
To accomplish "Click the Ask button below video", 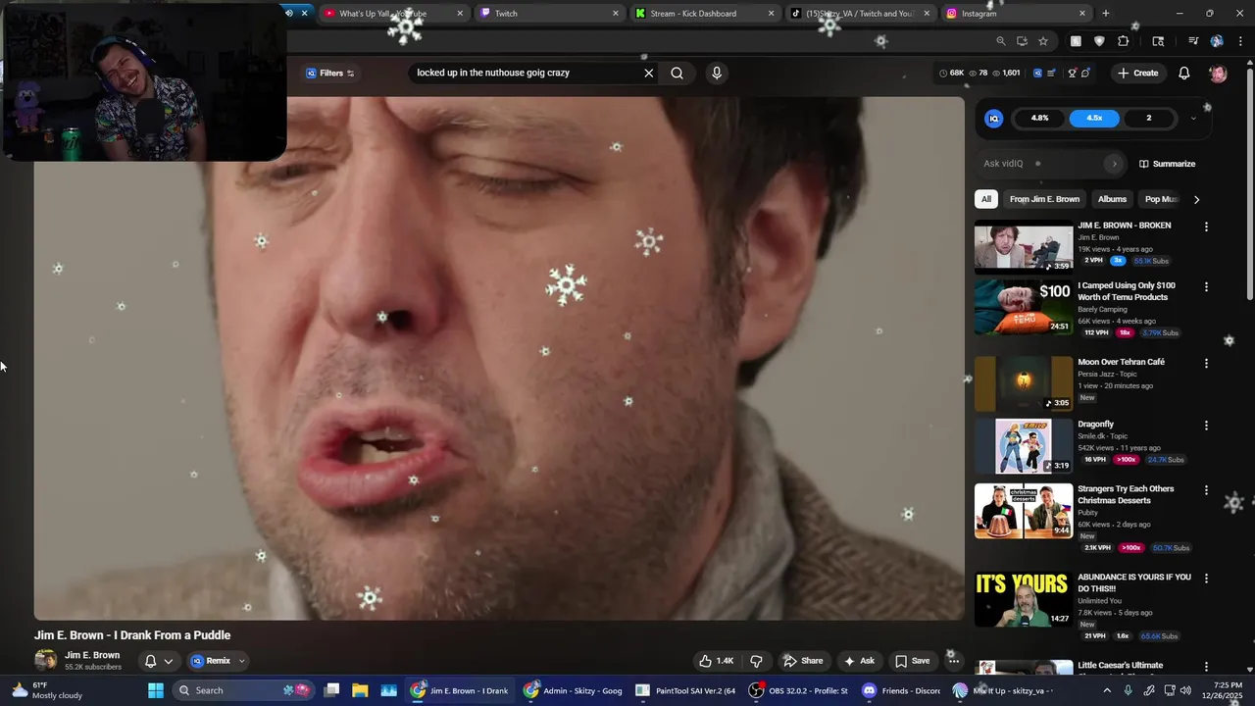I will pyautogui.click(x=859, y=661).
